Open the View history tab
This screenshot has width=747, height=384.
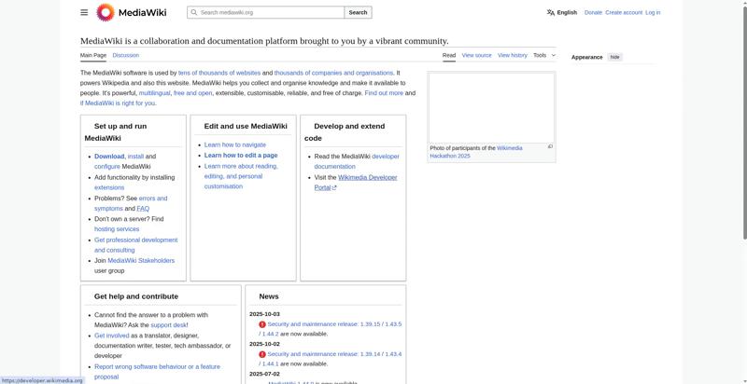tap(512, 55)
